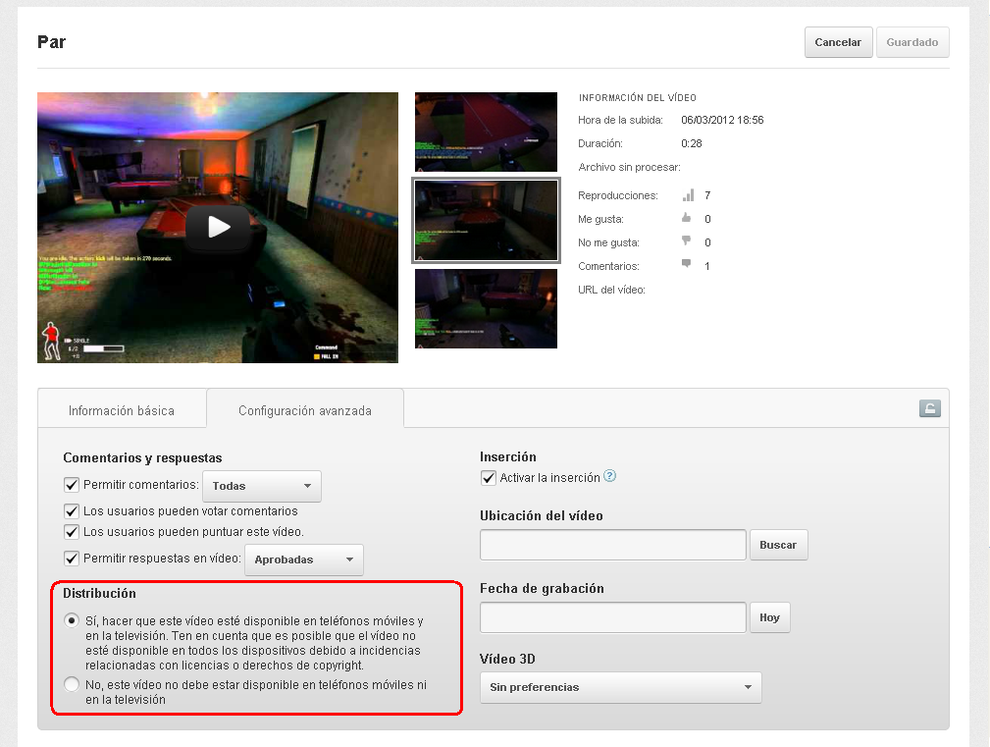Click the duration value 0:28

click(692, 143)
